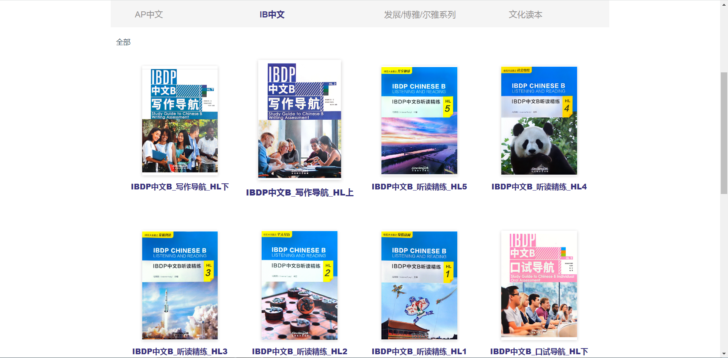Click the kites cover for HL1

click(x=419, y=285)
